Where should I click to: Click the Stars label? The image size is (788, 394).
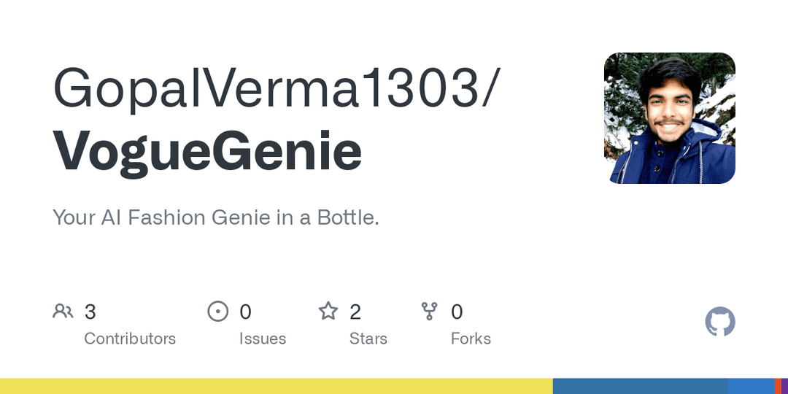coord(368,339)
